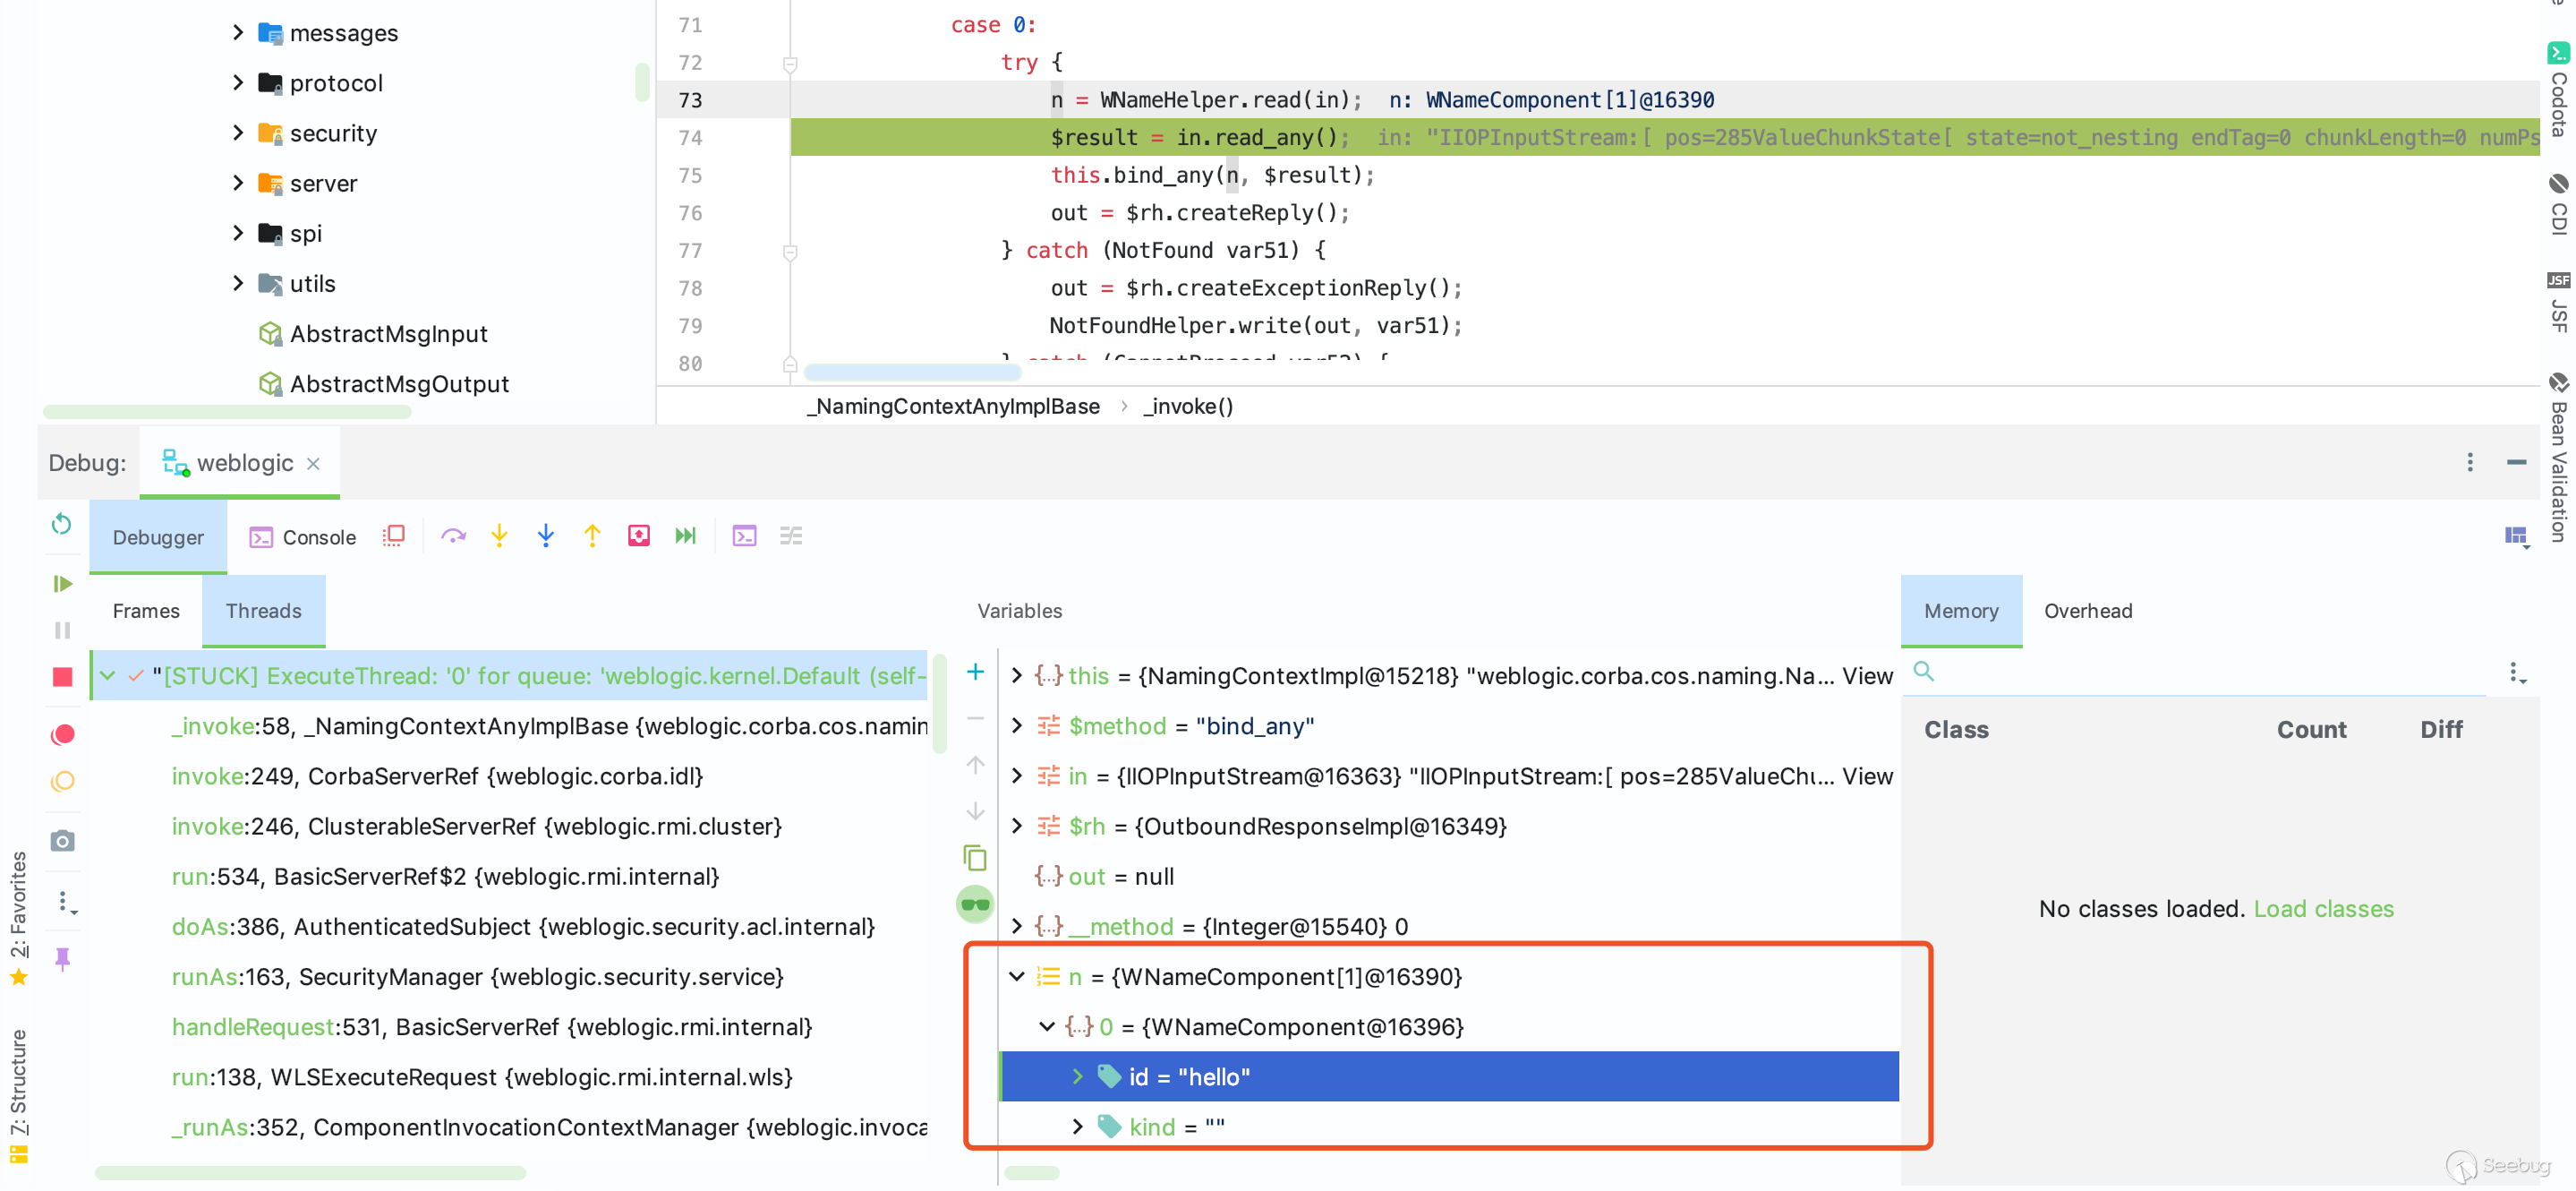2576x1191 pixels.
Task: Click Resume Program green arrow
Action: [x=62, y=584]
